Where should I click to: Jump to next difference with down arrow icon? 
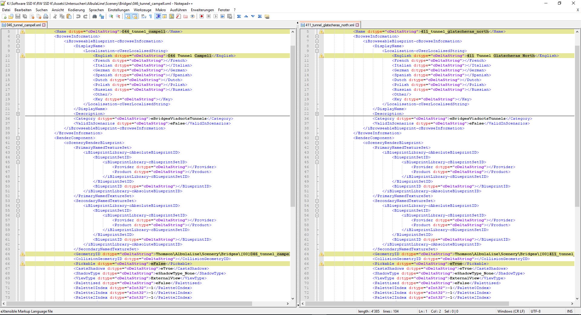(253, 17)
